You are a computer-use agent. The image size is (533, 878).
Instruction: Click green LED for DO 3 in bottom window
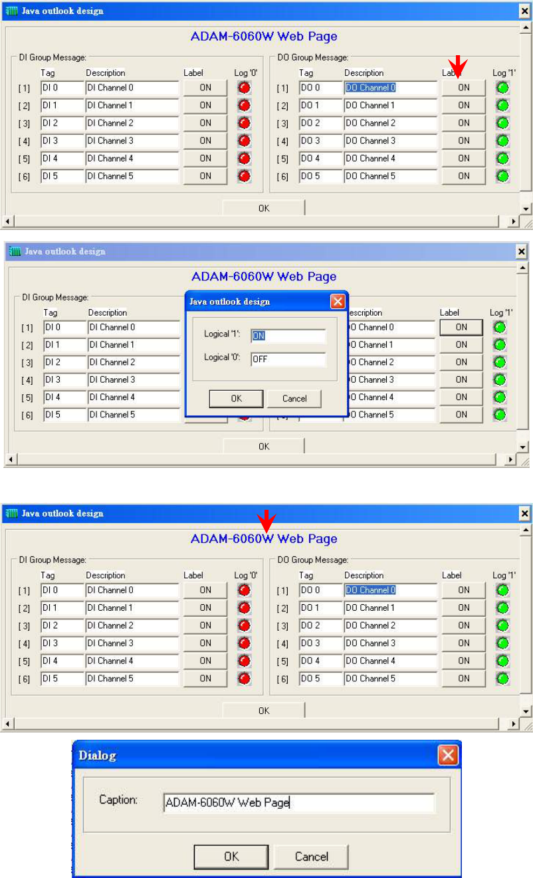pyautogui.click(x=502, y=643)
